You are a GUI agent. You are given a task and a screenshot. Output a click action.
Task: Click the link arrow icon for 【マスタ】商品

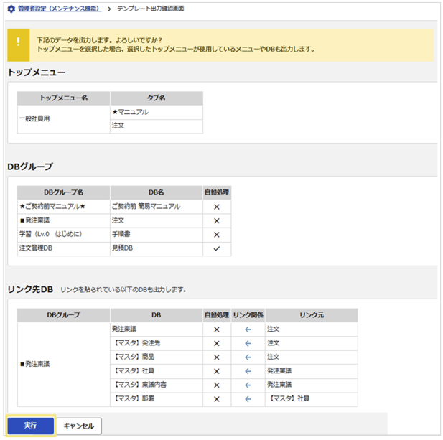point(248,357)
